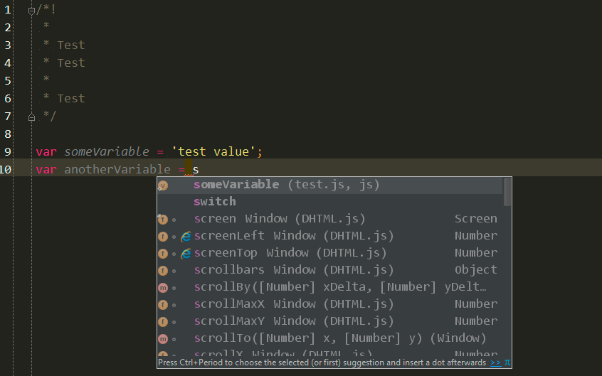Click the field icon next to screen
The image size is (602, 376).
163,219
